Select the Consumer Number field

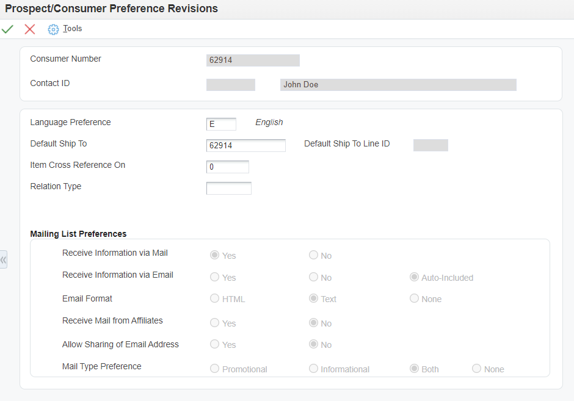tap(253, 60)
